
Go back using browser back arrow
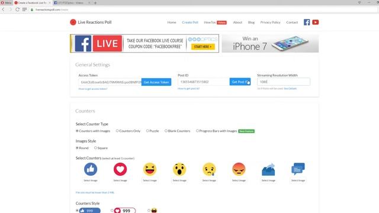[3, 9]
